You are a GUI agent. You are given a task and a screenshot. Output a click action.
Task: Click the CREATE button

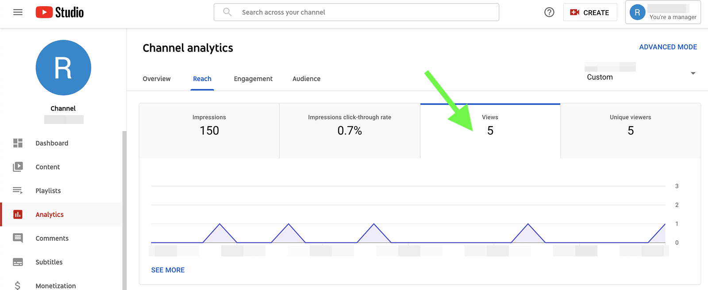click(x=590, y=12)
